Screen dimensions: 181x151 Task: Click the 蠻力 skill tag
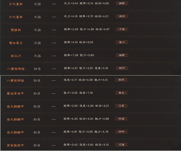122,42
